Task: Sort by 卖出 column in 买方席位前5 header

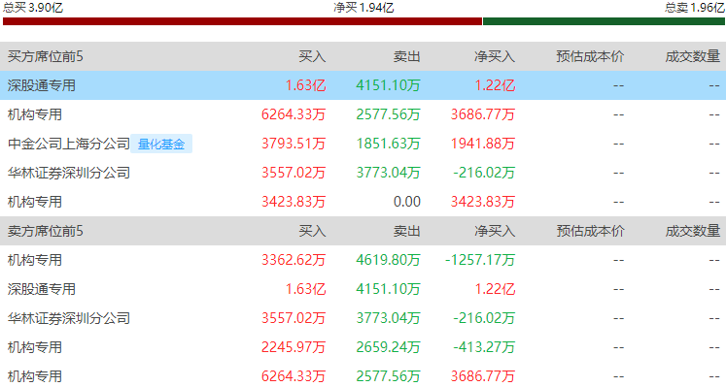Action: [407, 56]
